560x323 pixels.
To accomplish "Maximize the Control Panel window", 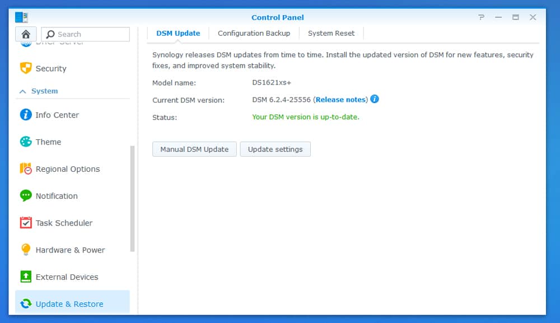I will point(515,17).
